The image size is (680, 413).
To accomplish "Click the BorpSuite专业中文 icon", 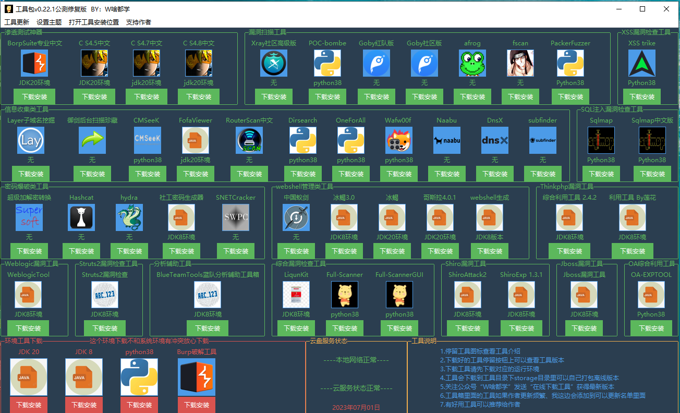I will click(34, 63).
